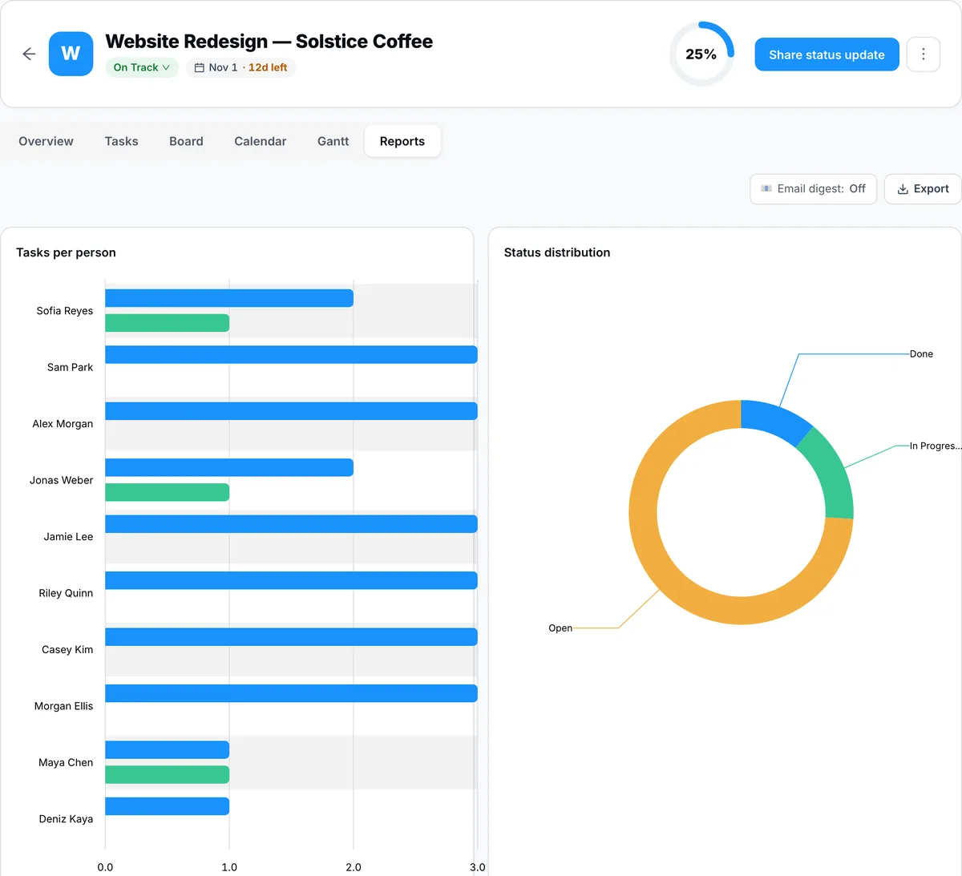Viewport: 962px width, 876px height.
Task: Click the 'Riley Quinn' axis label
Action: point(66,593)
